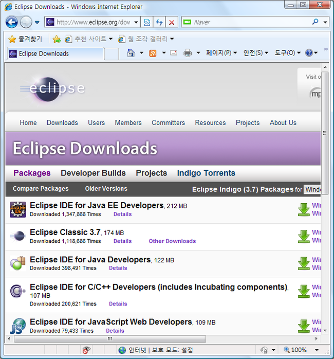Screen dimensions: 334x359
Task: Click the Other Downloads link
Action: coord(172,241)
